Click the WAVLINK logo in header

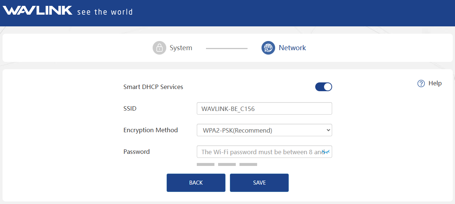[x=38, y=11]
